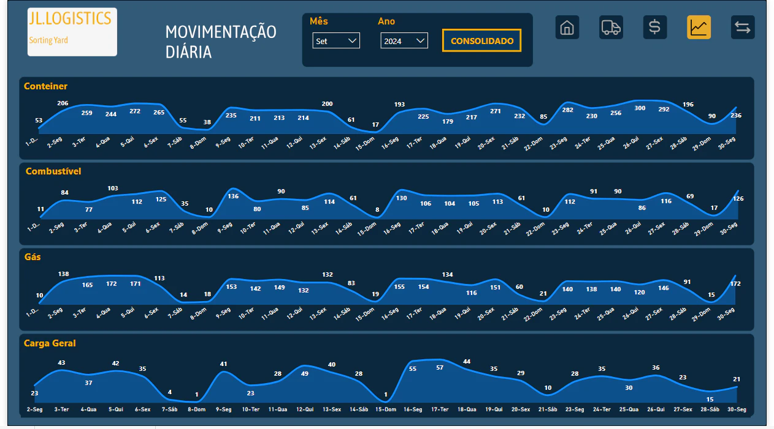Expand the Mês dropdown showing Set
Screen dimensions: 774x429
(336, 41)
